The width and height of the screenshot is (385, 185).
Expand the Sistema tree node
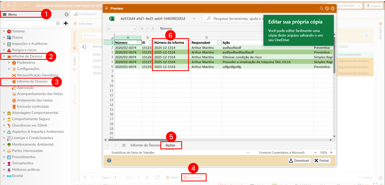4,31
